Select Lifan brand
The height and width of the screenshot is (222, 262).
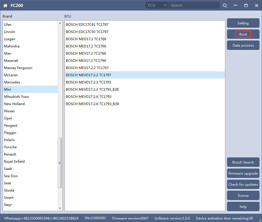(x=30, y=24)
